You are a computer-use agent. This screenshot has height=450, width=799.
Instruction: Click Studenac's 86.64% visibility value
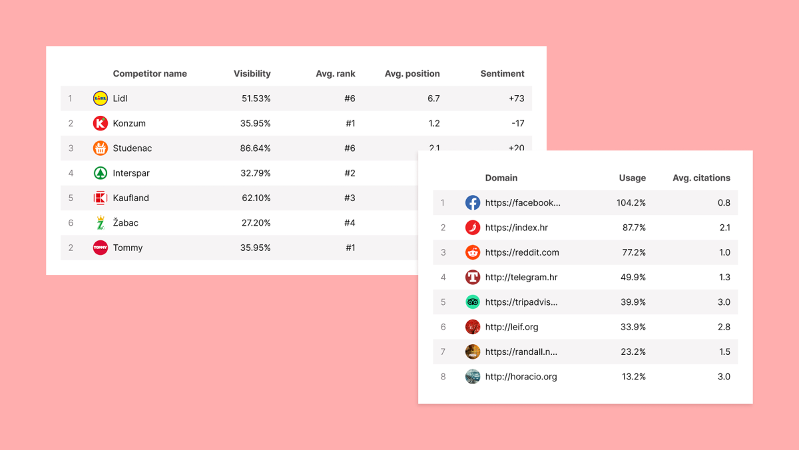point(256,148)
